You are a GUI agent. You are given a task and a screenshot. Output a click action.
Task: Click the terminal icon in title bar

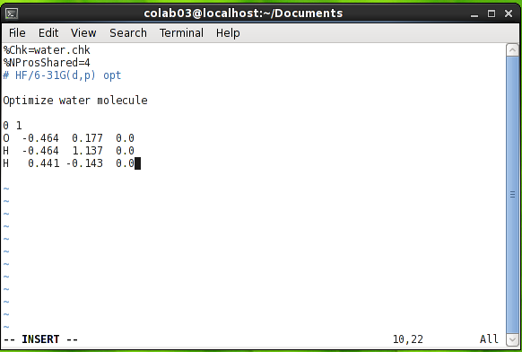[12, 13]
